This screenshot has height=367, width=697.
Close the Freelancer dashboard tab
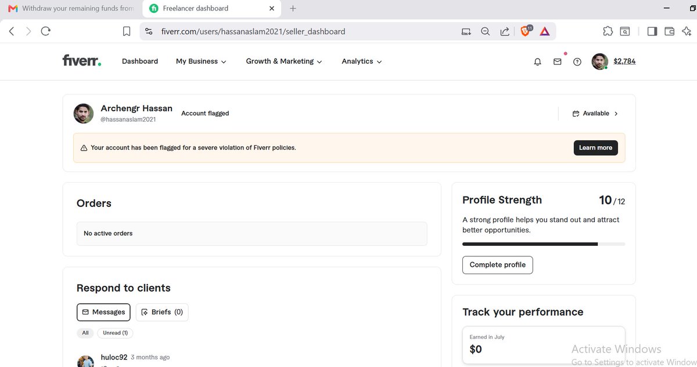click(x=272, y=8)
